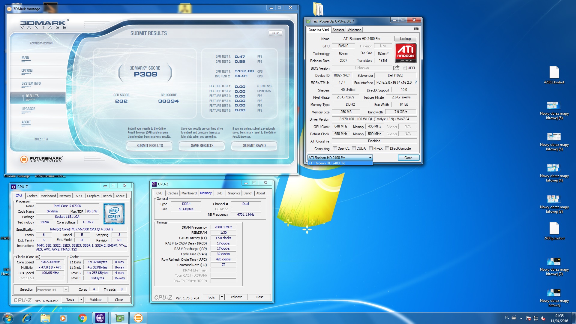Open About tab in Memory CPU-Z window
The height and width of the screenshot is (324, 576).
pos(261,193)
